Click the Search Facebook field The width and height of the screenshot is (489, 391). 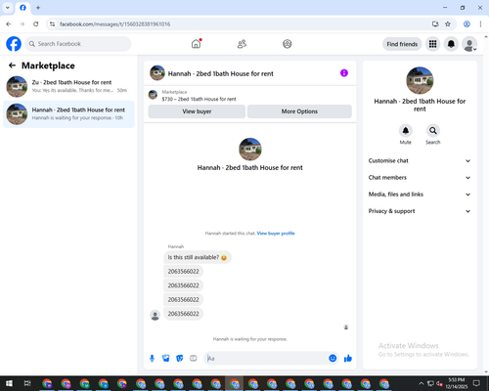coord(78,44)
